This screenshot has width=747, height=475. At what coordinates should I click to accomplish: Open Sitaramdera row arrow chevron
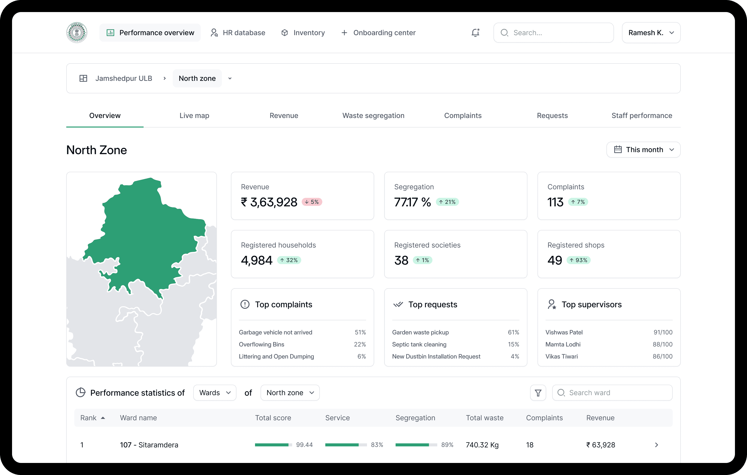point(656,445)
